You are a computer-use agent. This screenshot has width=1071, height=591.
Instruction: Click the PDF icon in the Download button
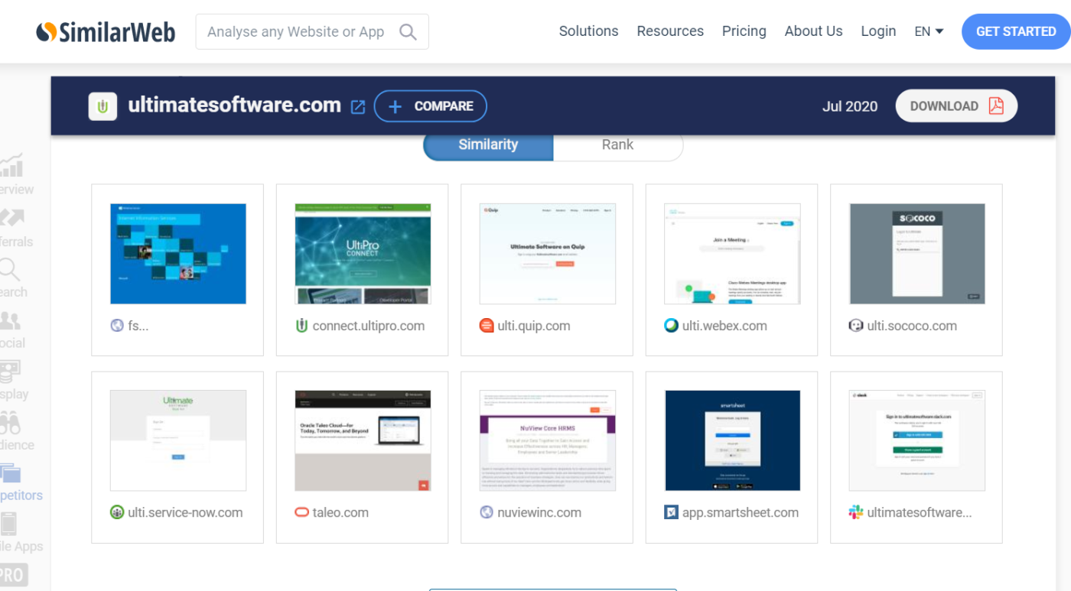[995, 106]
